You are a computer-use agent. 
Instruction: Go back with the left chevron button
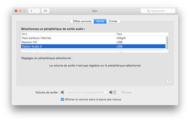(x=31, y=11)
